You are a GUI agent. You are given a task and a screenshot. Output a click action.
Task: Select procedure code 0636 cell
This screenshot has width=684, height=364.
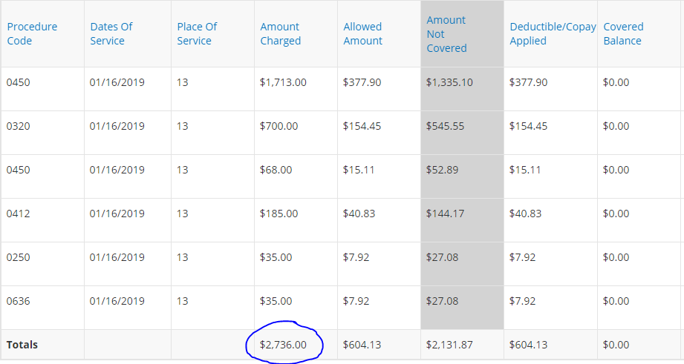tap(19, 301)
